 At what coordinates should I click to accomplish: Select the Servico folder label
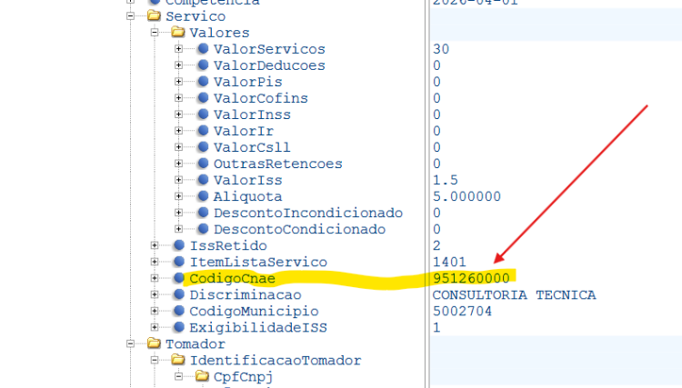click(196, 16)
